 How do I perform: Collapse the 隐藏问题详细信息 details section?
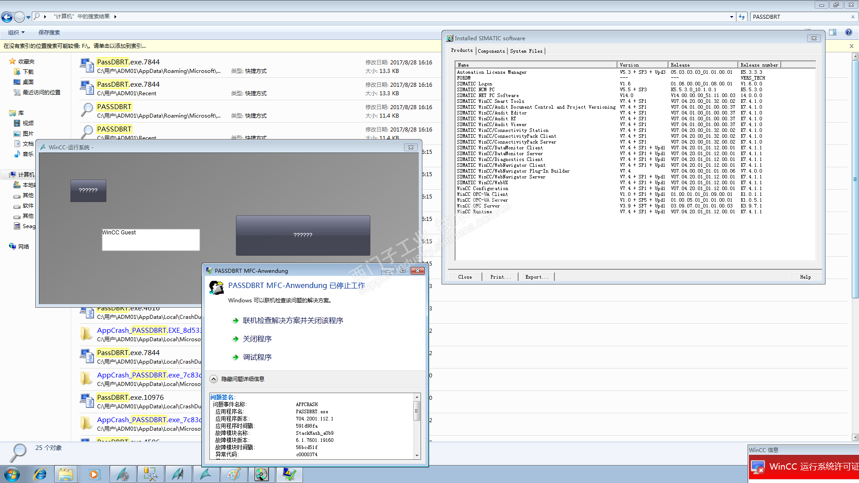(x=214, y=379)
